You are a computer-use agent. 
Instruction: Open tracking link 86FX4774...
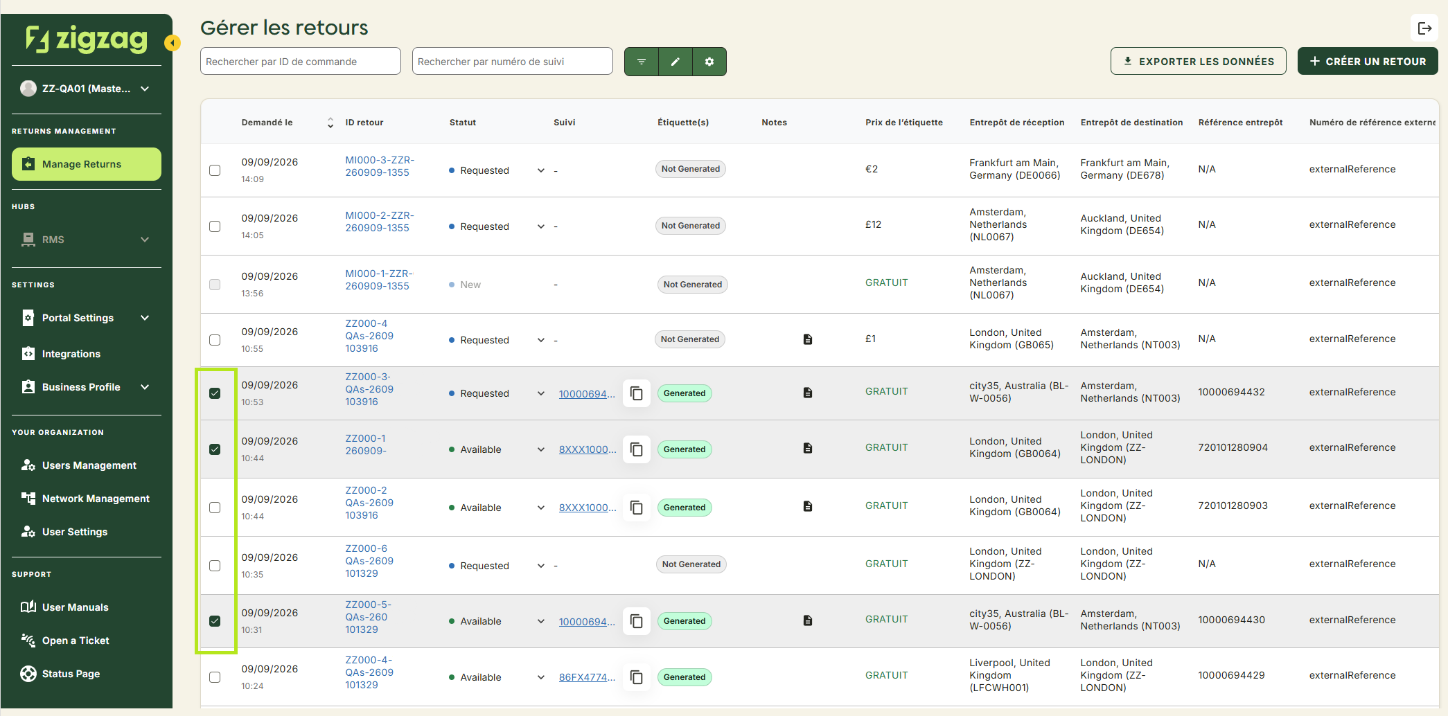587,677
